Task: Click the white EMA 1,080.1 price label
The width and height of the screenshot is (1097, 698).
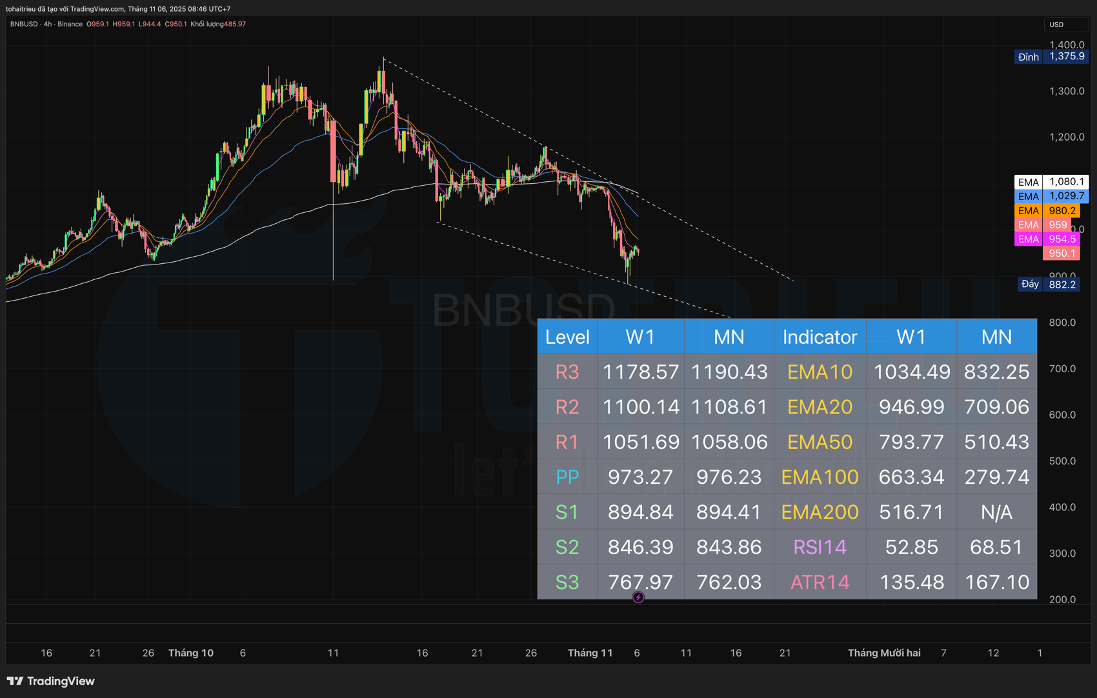Action: tap(1051, 182)
